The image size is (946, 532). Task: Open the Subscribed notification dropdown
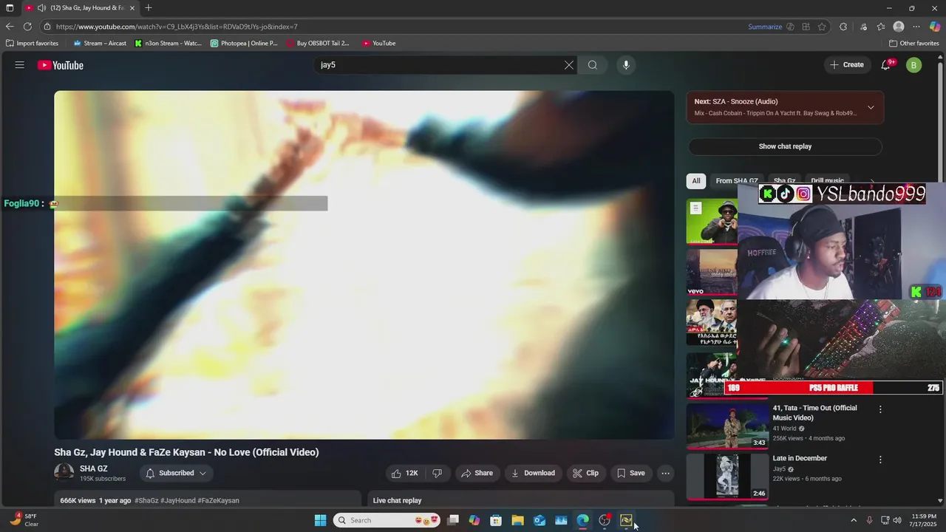click(177, 473)
